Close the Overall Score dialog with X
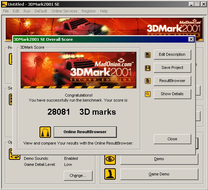Viewport: 208px width, 190px height. [x=191, y=39]
